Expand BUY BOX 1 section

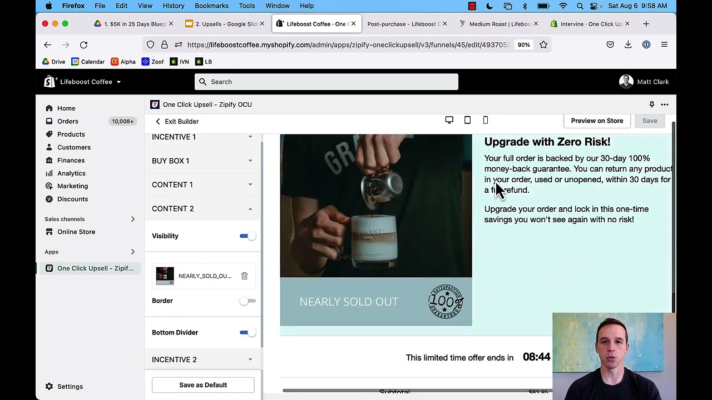tap(203, 161)
